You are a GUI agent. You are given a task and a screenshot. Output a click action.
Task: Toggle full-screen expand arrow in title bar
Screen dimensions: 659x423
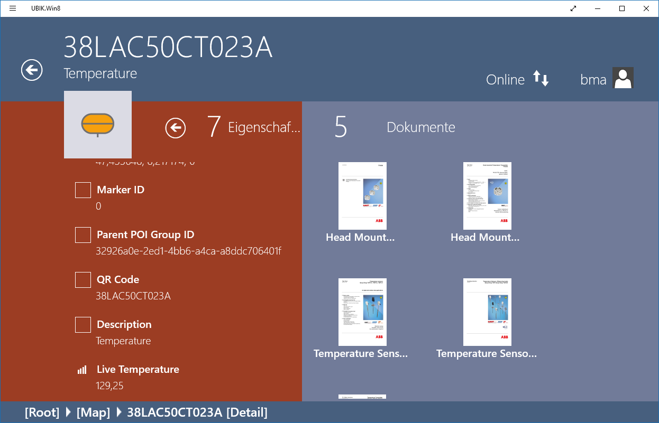573,8
